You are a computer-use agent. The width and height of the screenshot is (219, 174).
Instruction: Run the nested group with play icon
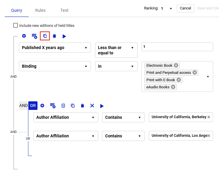pos(102,106)
